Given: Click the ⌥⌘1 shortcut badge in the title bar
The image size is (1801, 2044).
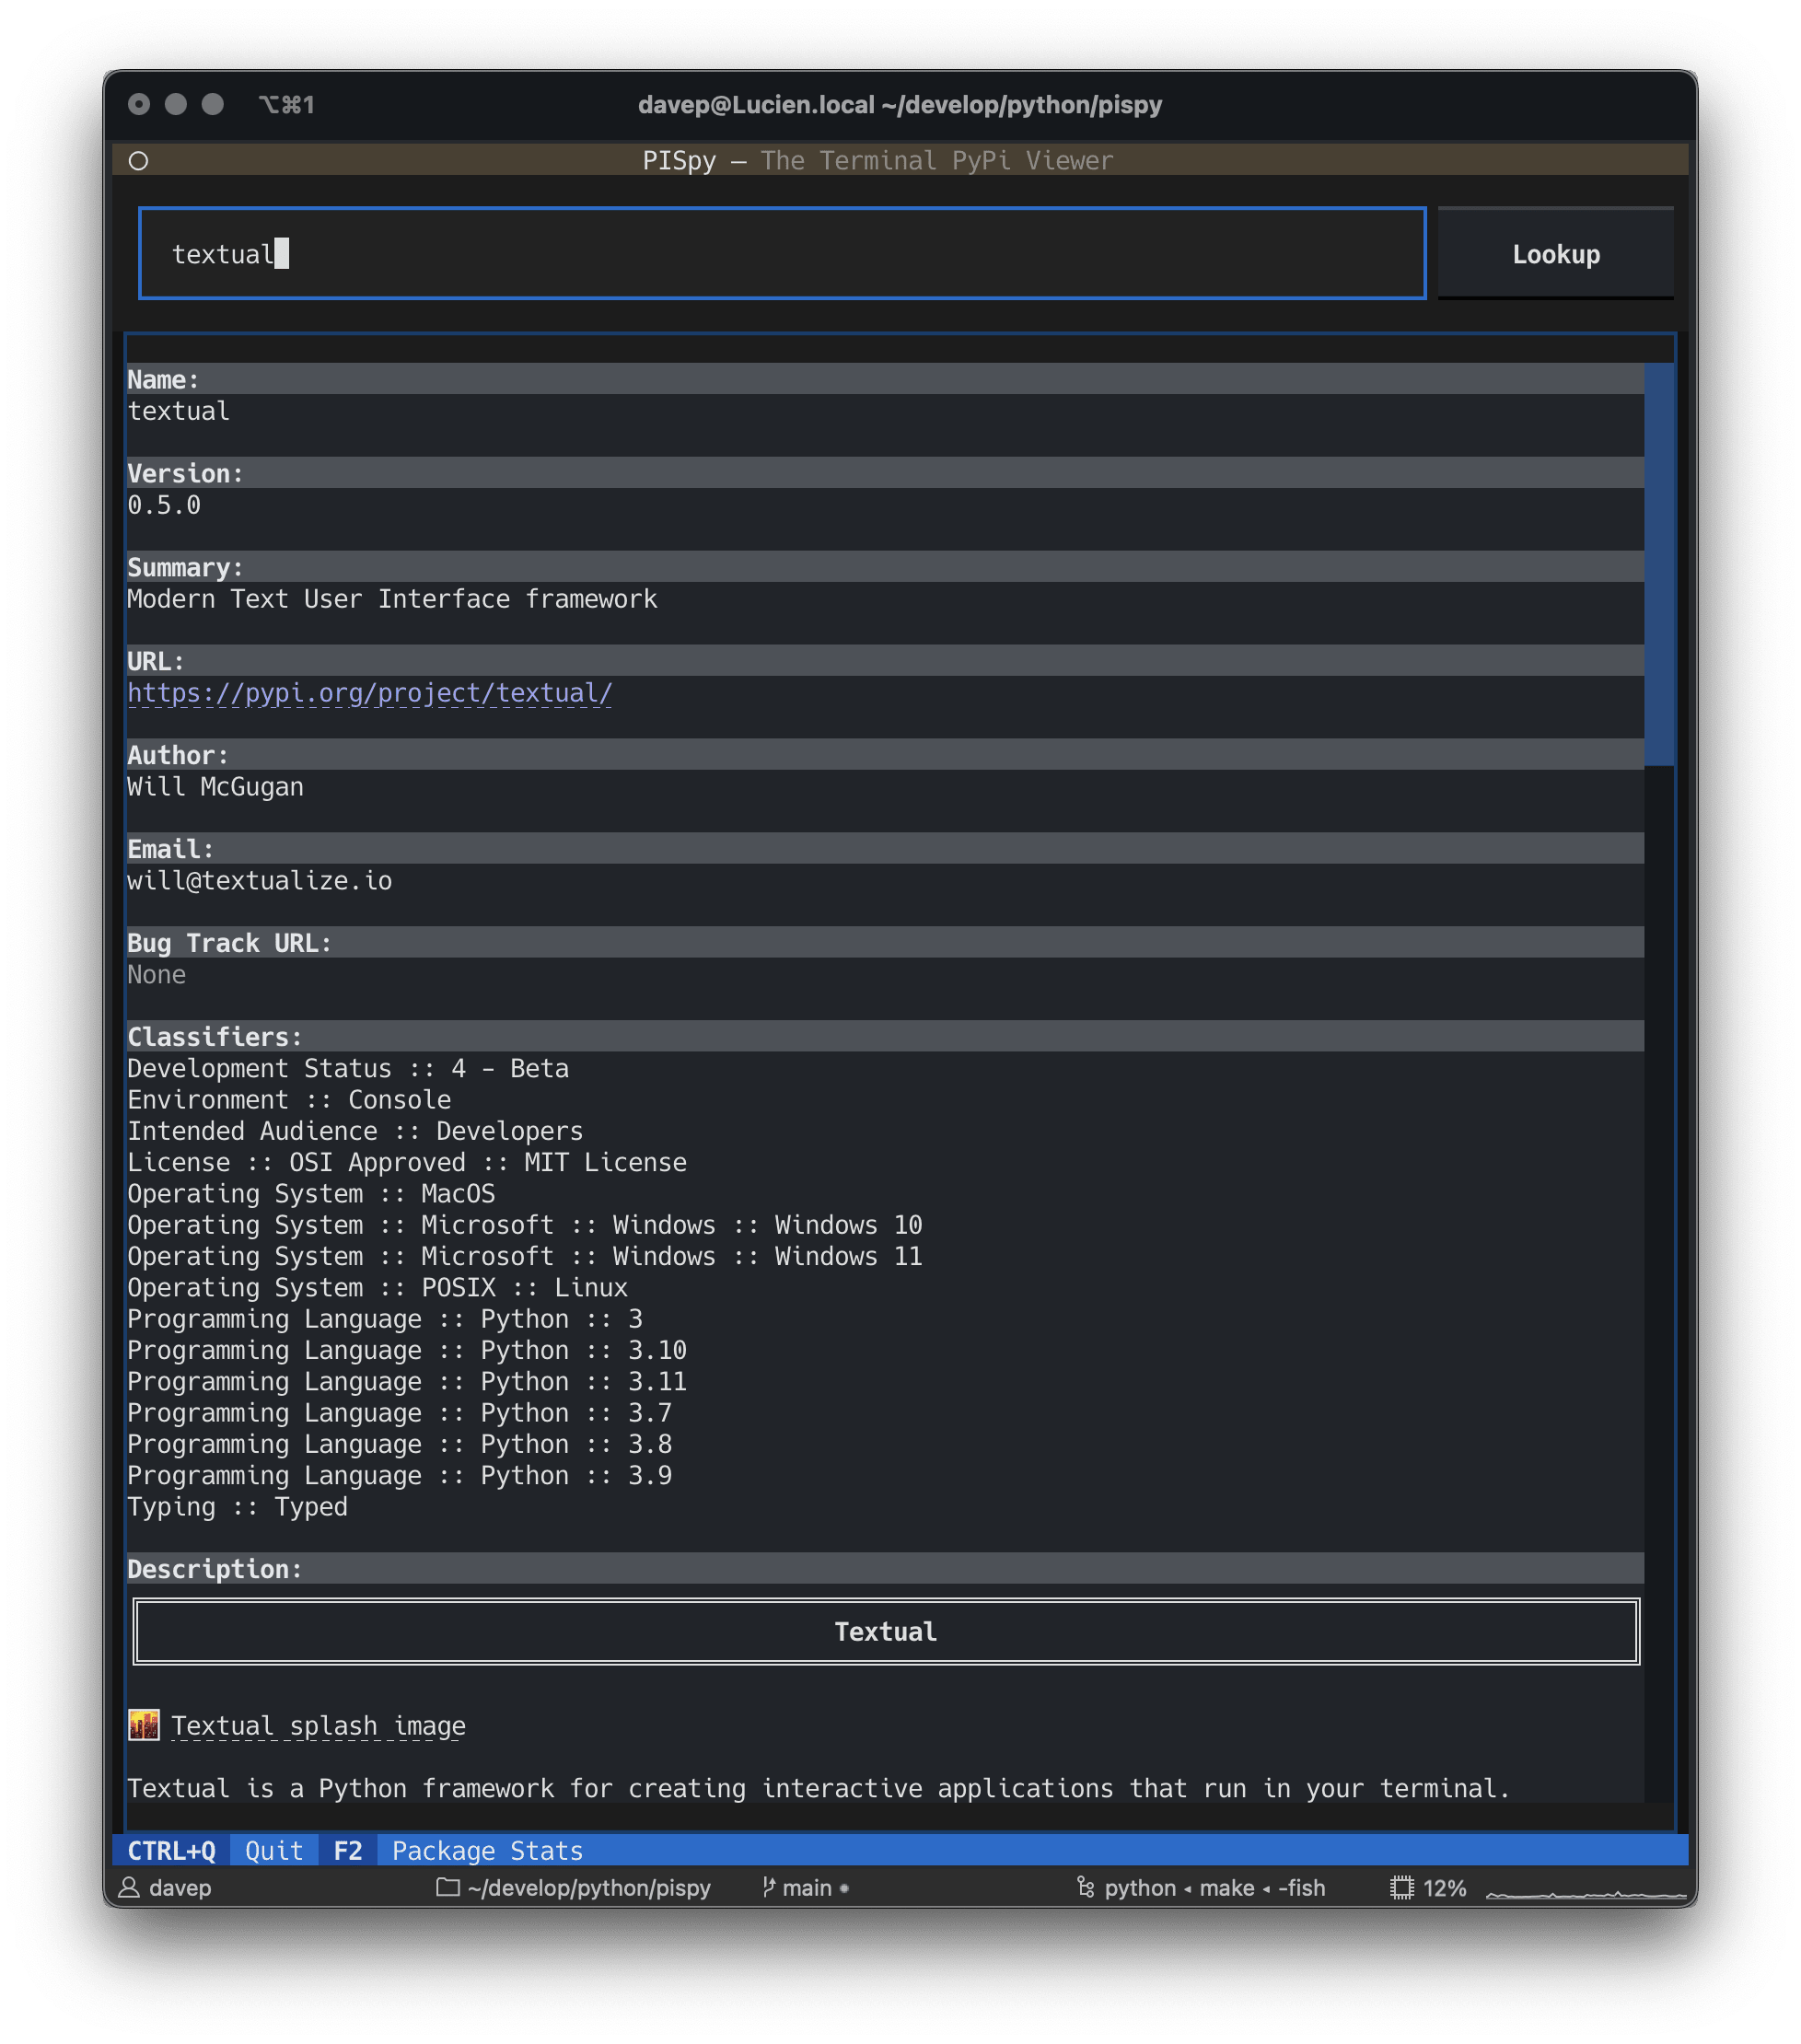Looking at the screenshot, I should [287, 104].
